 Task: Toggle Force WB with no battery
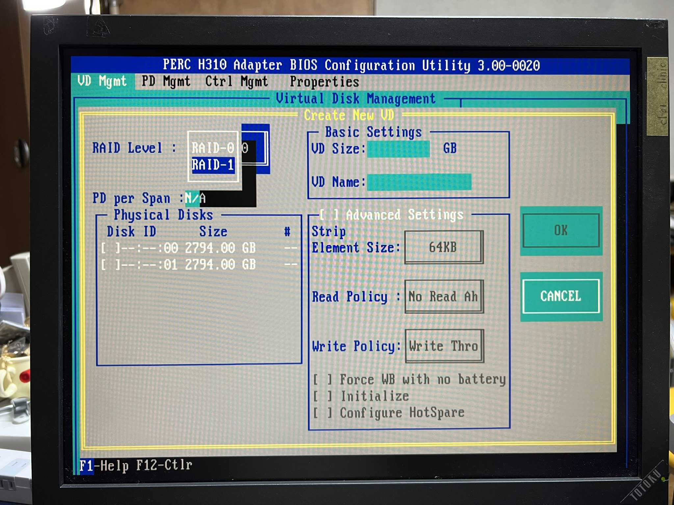pyautogui.click(x=323, y=380)
